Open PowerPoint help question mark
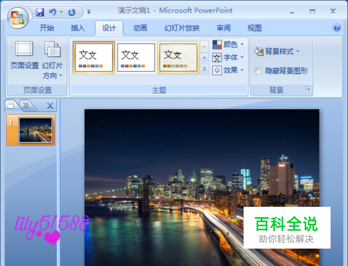This screenshot has height=266, width=348. (337, 28)
